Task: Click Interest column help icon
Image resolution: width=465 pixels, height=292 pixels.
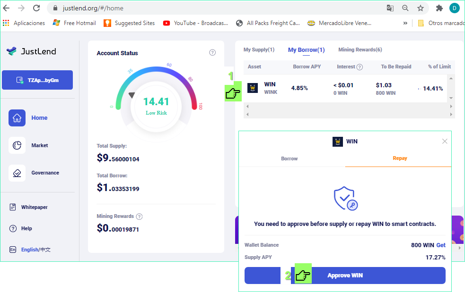Action: [360, 67]
